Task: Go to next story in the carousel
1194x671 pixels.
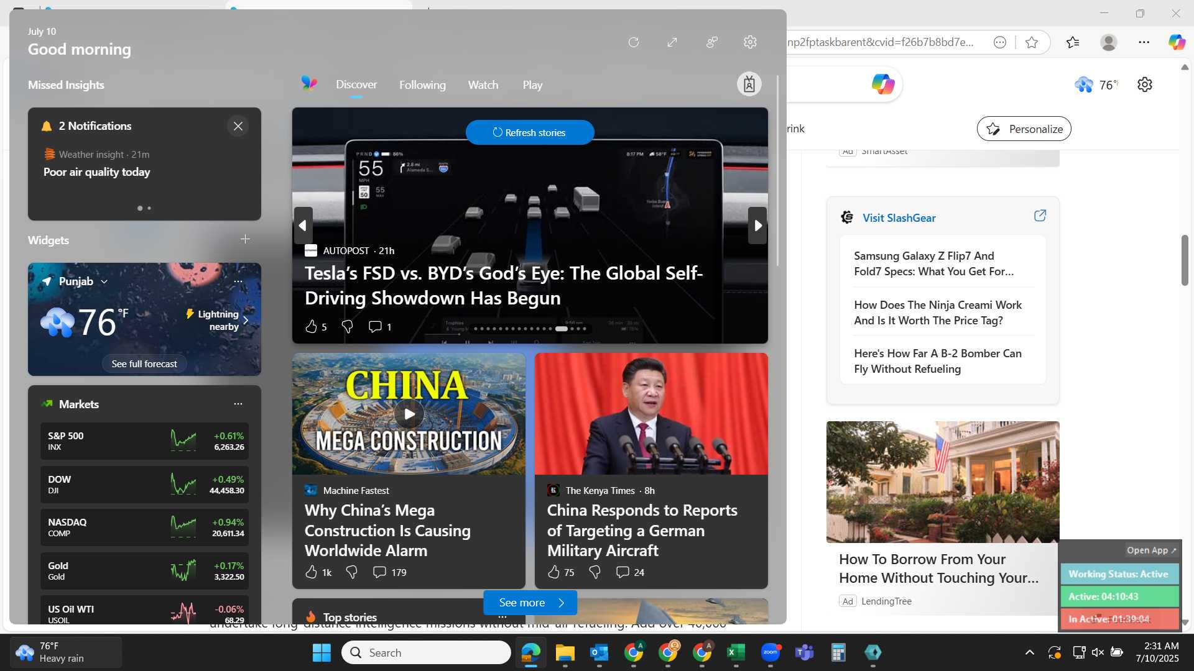Action: (x=757, y=226)
